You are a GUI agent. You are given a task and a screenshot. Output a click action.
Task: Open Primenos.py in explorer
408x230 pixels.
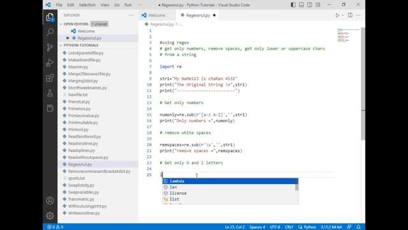pos(98,109)
